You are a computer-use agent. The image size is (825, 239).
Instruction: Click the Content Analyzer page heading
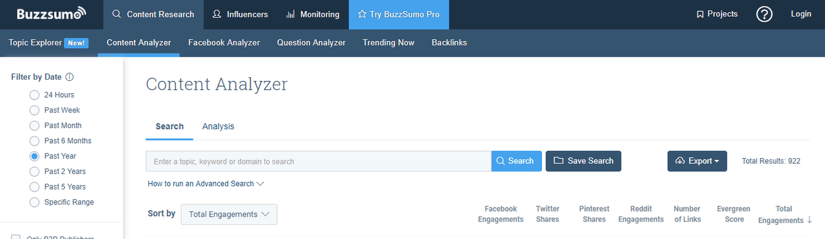(x=217, y=84)
